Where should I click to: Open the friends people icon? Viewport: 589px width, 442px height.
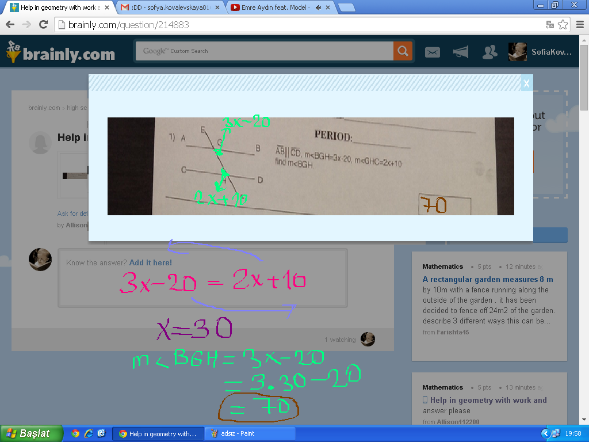[x=489, y=52]
